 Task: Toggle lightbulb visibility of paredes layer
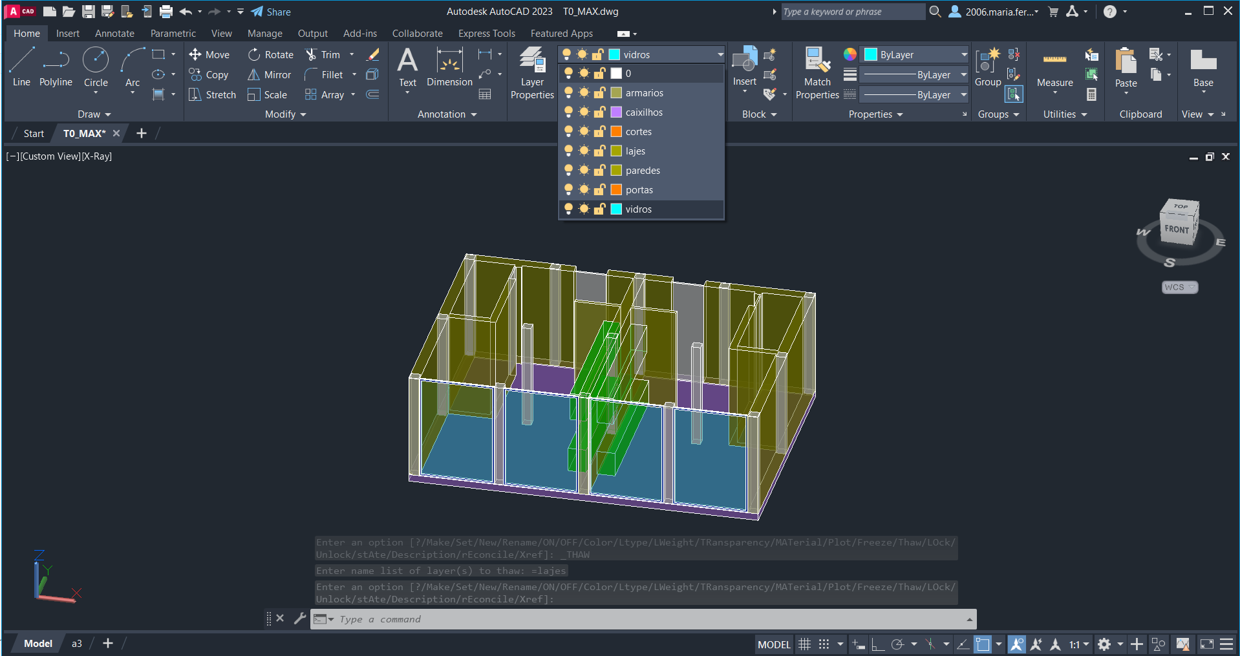coord(568,171)
